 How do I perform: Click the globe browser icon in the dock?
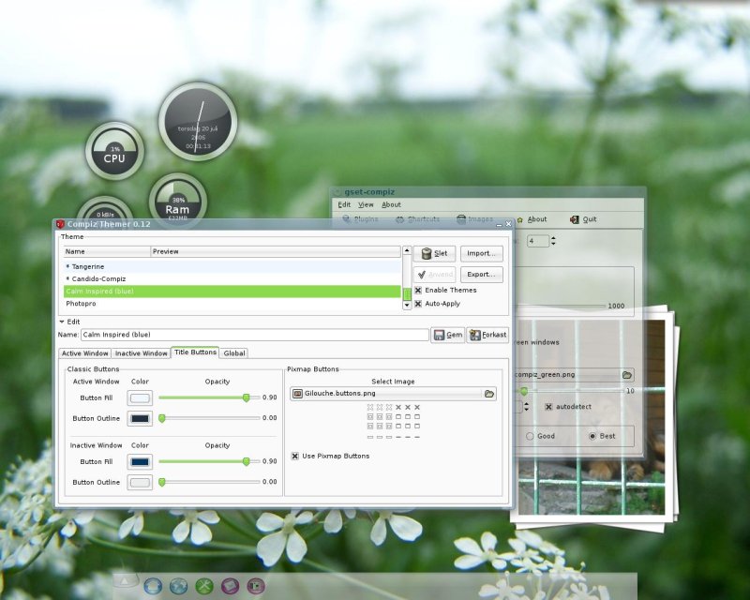tap(178, 586)
